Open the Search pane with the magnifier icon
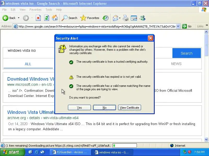Viewport: 209px width, 156px height. 64,18
